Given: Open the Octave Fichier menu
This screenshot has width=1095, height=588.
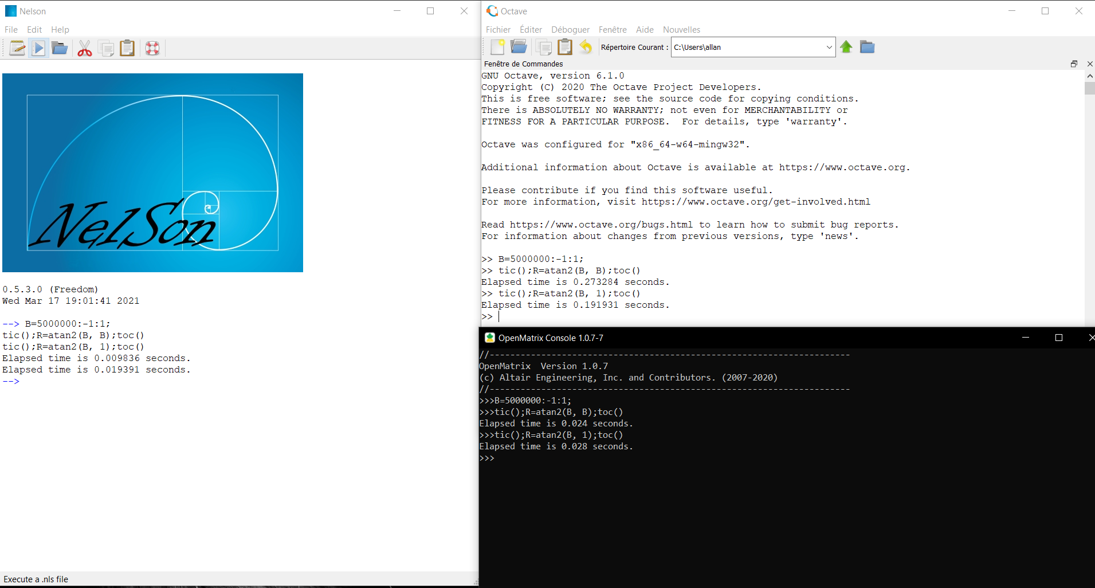Looking at the screenshot, I should point(498,30).
